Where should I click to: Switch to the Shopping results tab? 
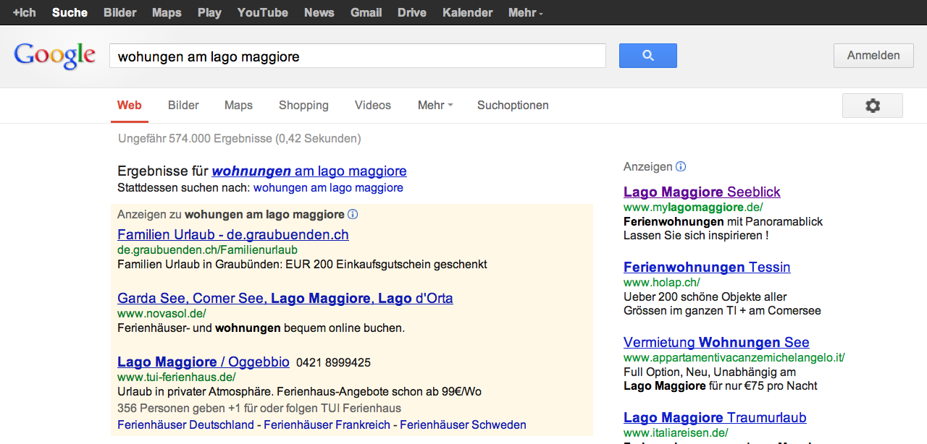point(303,106)
